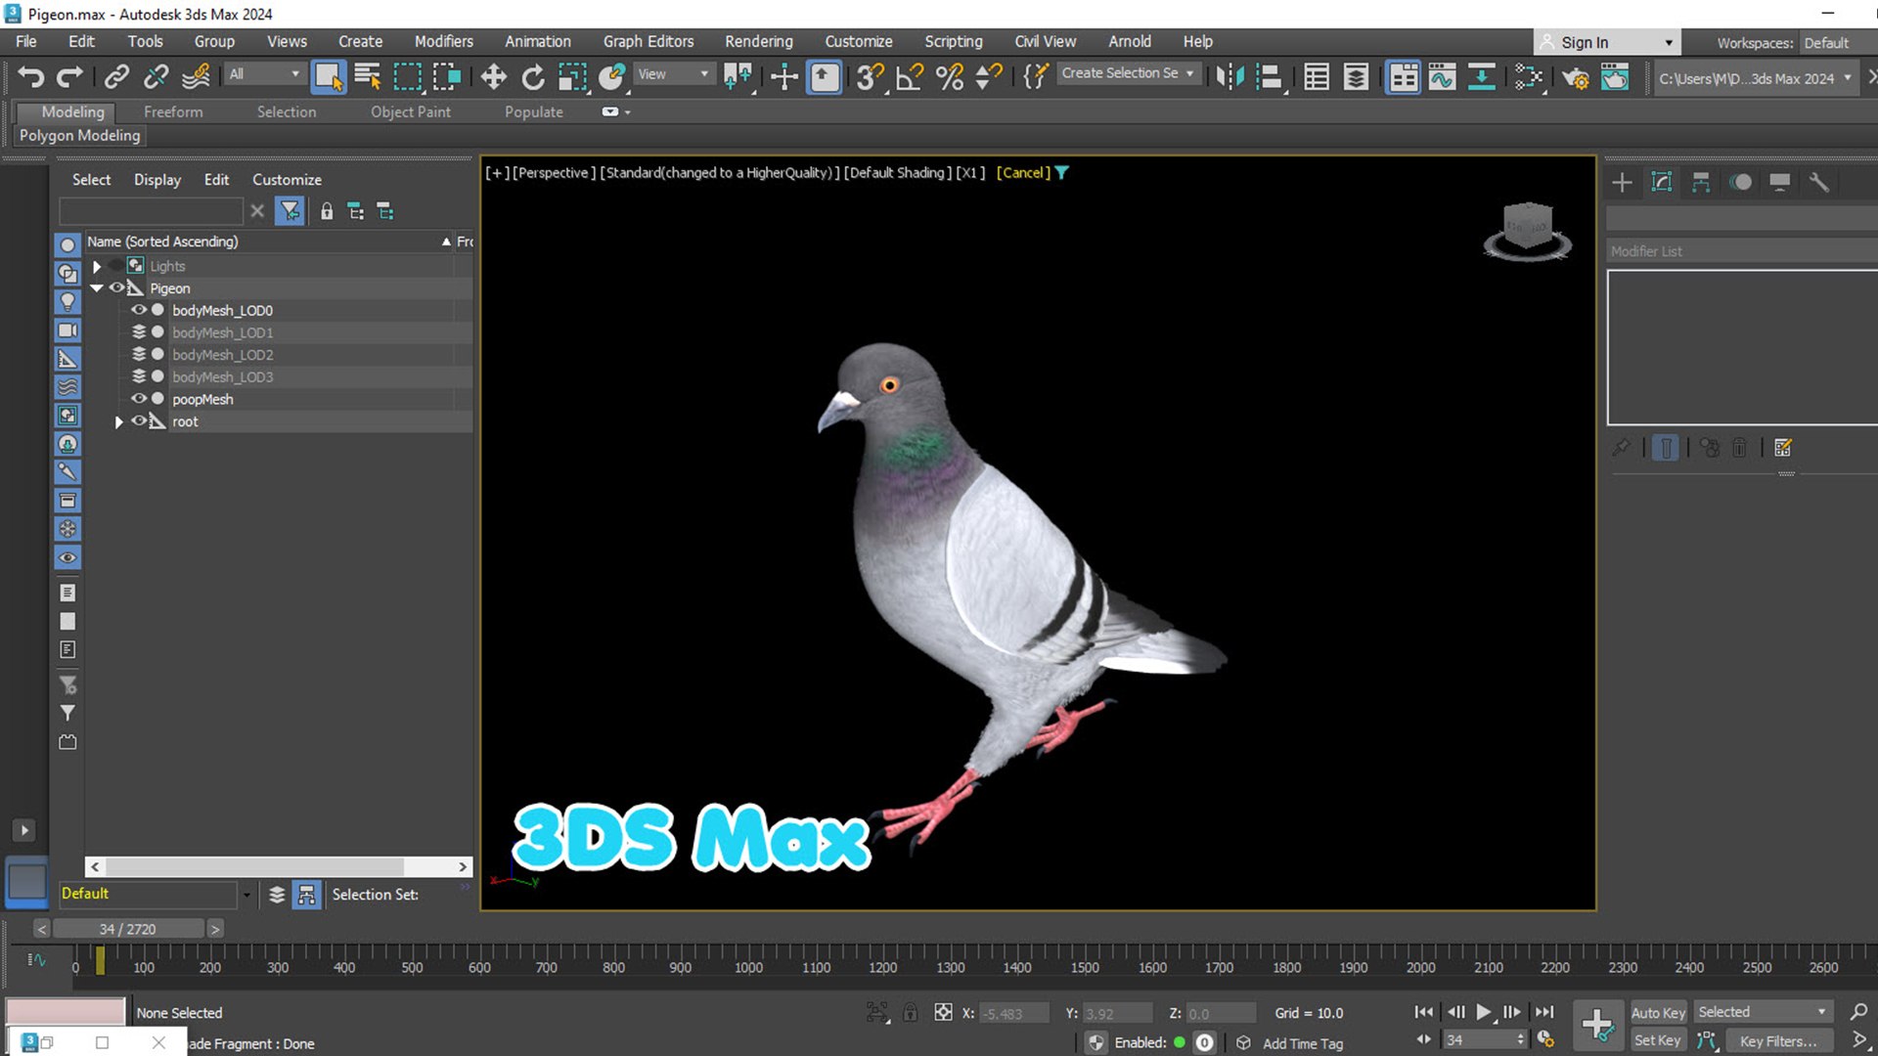Viewport: 1878px width, 1056px height.
Task: Collapse the Pigeon tree node
Action: coord(97,287)
